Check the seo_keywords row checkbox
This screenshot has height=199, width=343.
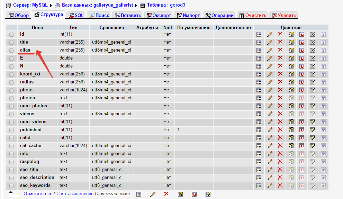point(11,186)
